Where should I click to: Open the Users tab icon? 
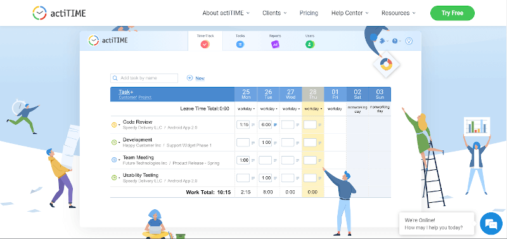310,44
